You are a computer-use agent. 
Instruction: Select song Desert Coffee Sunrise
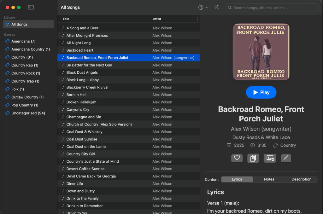click(129, 169)
